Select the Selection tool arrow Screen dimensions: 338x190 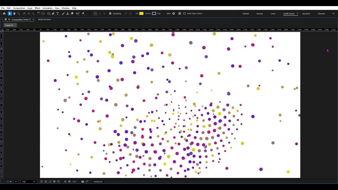(10, 13)
